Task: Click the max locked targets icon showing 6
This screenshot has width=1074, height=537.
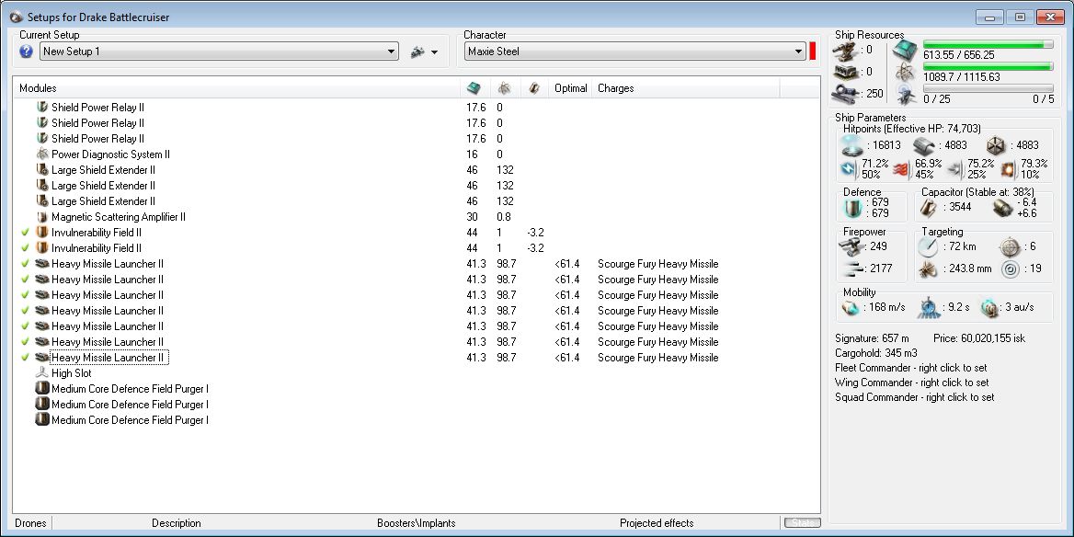Action: (x=1010, y=246)
